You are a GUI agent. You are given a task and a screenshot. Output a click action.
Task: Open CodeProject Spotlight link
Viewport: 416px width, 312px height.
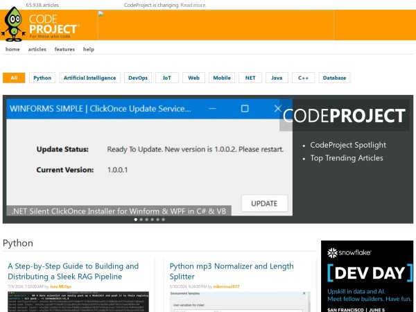348,145
